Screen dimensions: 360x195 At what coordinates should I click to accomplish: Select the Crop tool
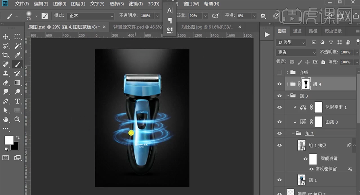pos(6,55)
